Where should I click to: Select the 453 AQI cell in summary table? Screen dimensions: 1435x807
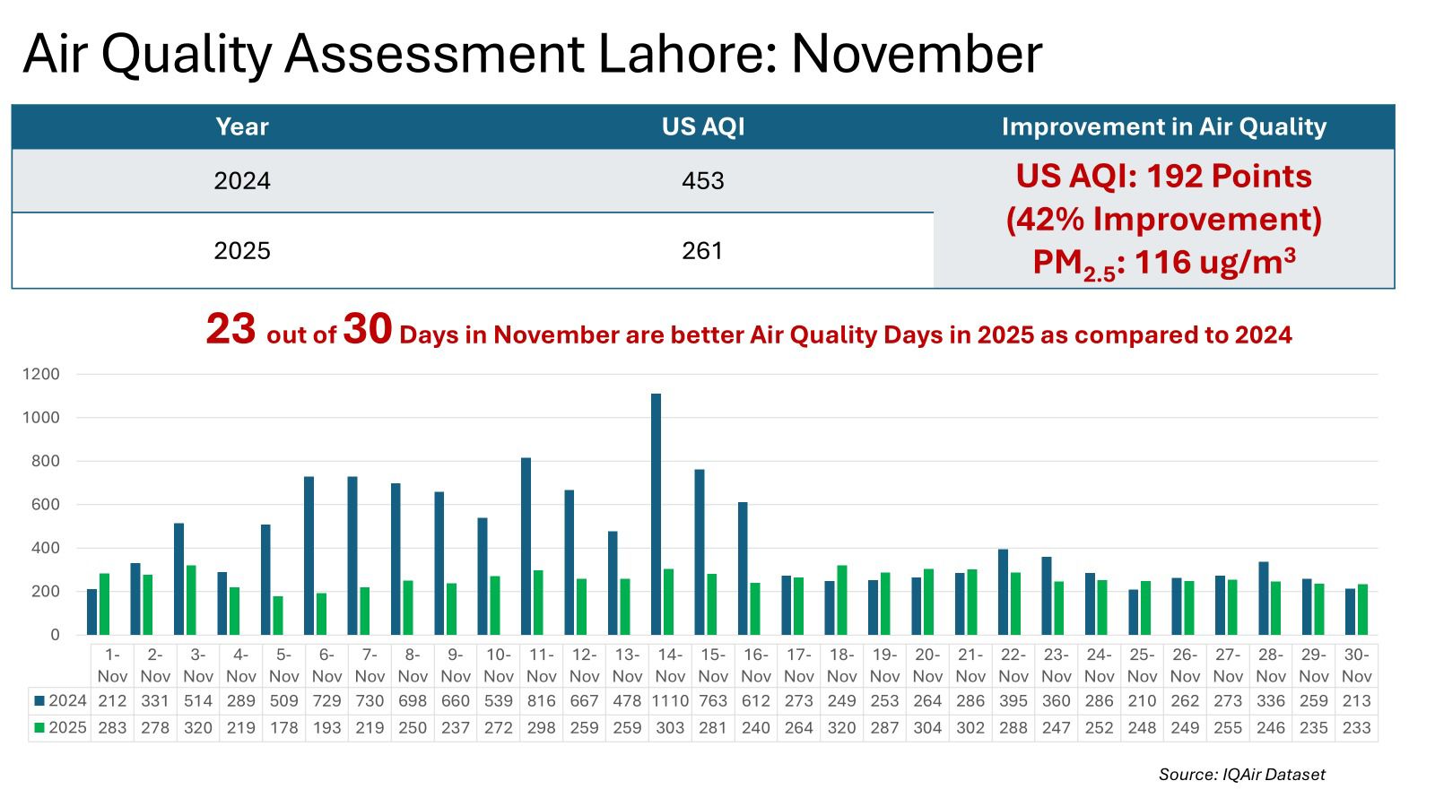tap(702, 181)
